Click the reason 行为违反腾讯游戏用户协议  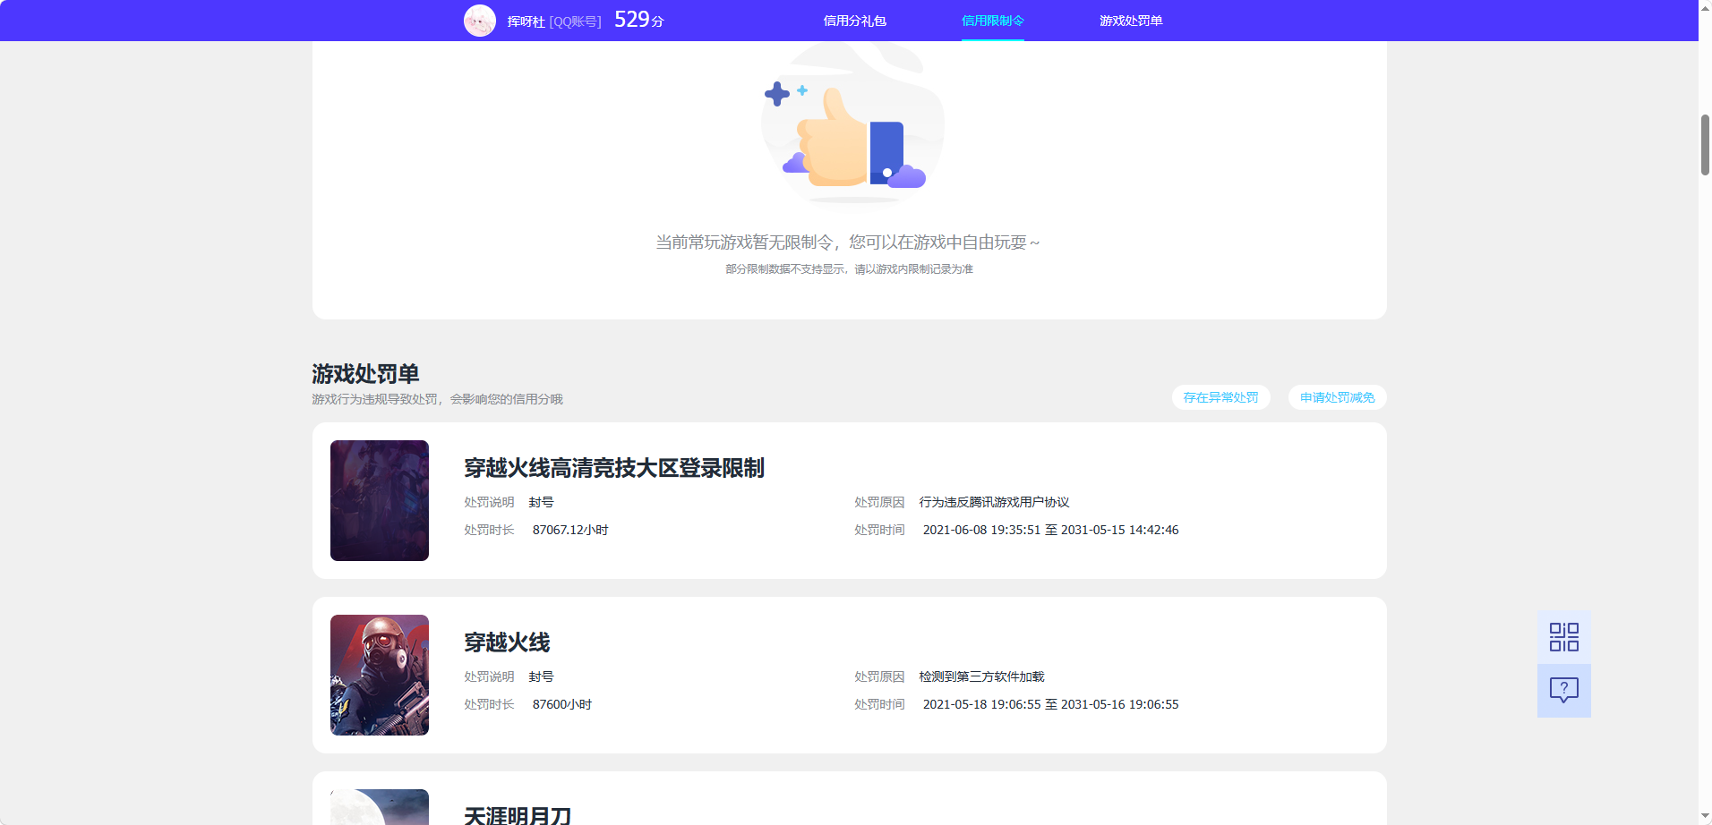(994, 502)
